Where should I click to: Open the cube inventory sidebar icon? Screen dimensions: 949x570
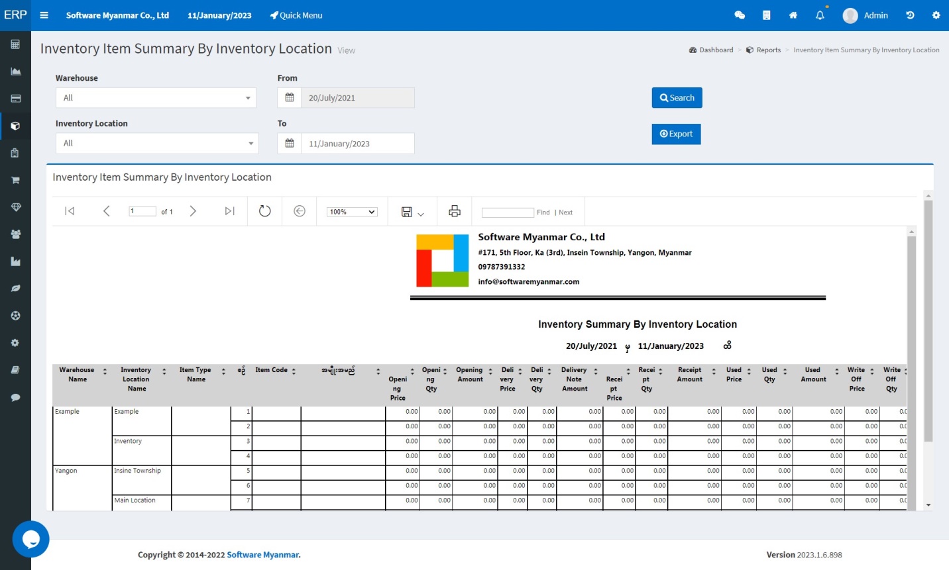[15, 126]
